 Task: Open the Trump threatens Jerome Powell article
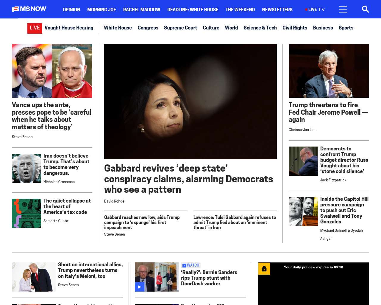pyautogui.click(x=328, y=112)
